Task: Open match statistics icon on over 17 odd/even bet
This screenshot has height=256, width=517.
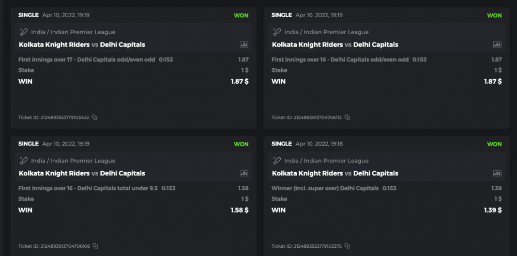Action: click(x=244, y=45)
